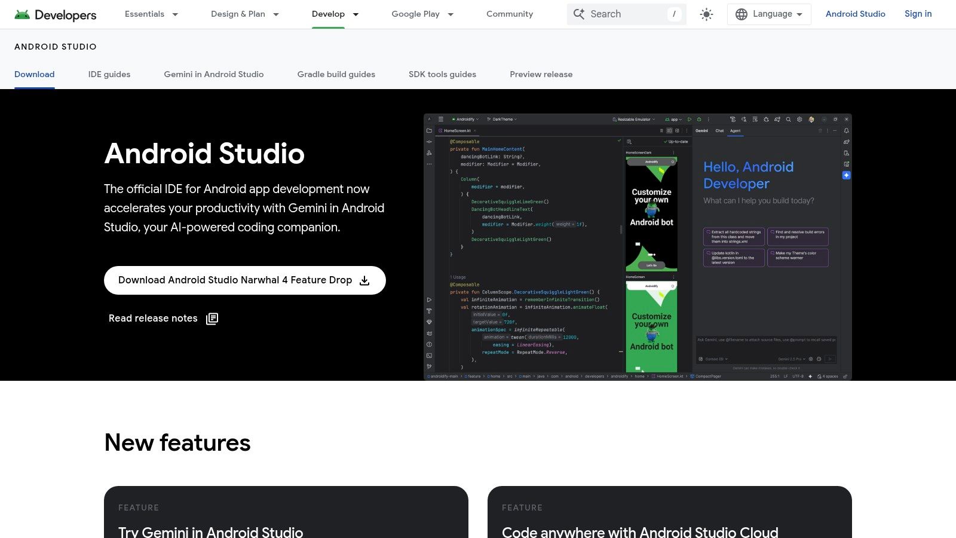This screenshot has height=538, width=956.
Task: Click the document icon beside Read release notes
Action: 212,318
